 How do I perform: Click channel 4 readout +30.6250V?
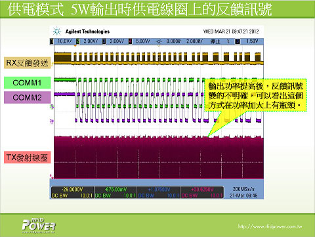[x=202, y=190]
